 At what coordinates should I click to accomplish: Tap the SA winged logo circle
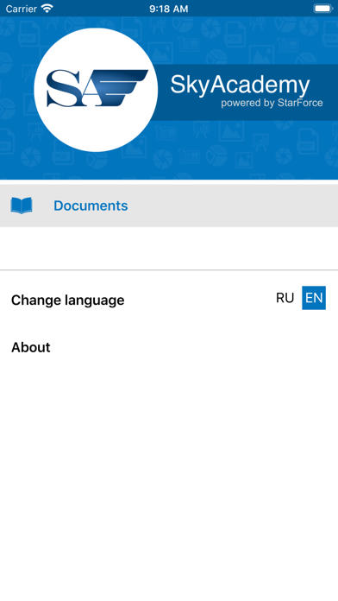tap(96, 90)
